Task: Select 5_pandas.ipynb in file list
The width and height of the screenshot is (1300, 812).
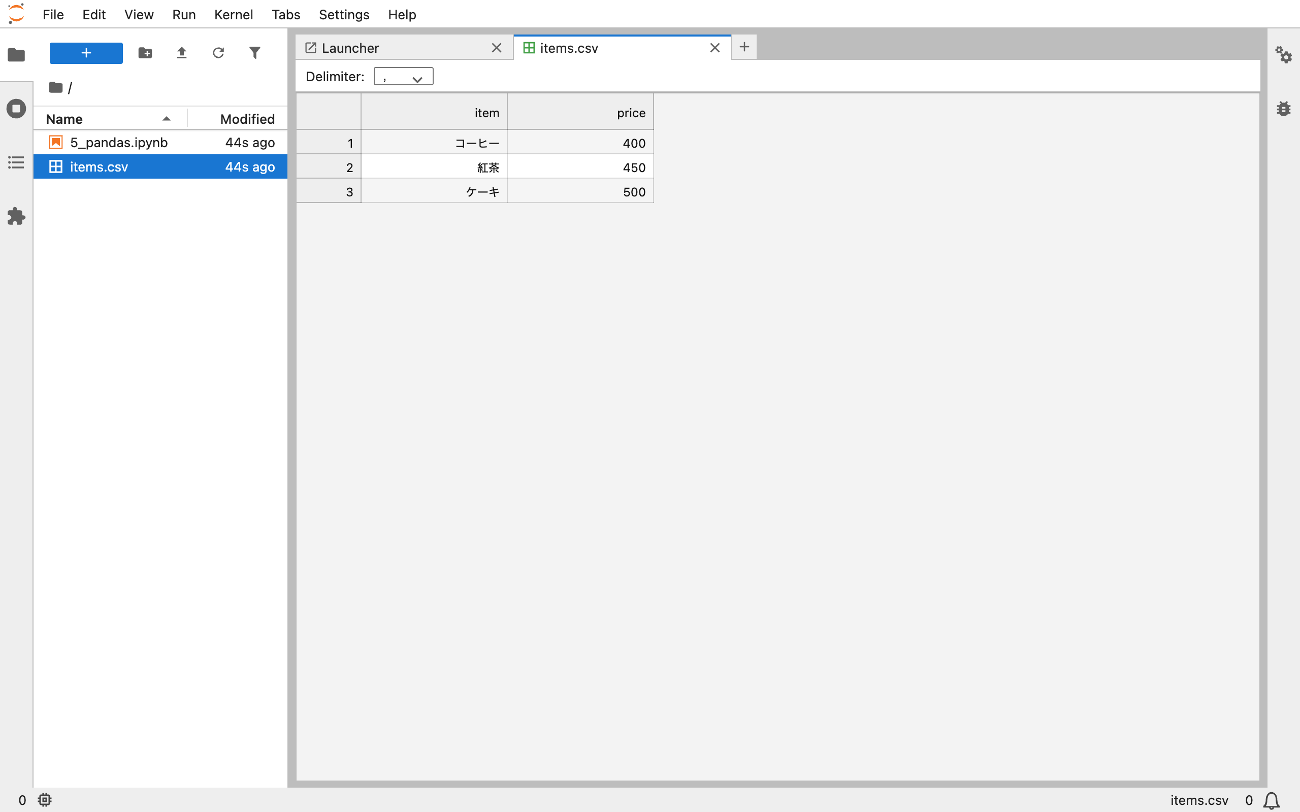Action: point(160,142)
